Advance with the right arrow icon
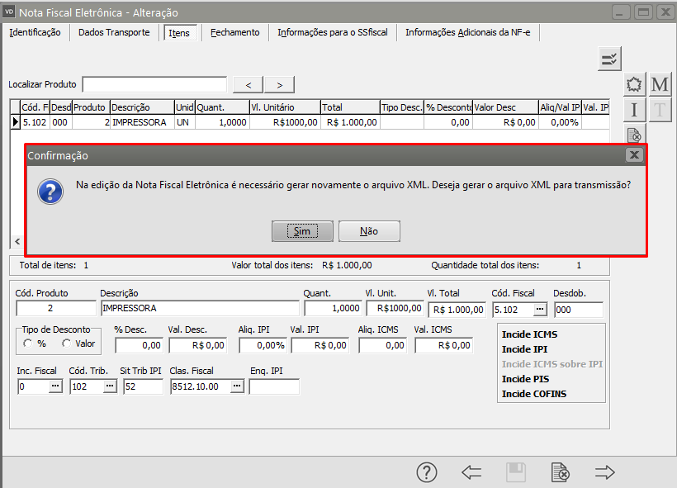 click(x=605, y=472)
